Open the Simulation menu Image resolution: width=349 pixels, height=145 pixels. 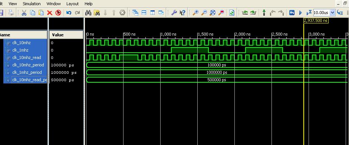[x=32, y=4]
